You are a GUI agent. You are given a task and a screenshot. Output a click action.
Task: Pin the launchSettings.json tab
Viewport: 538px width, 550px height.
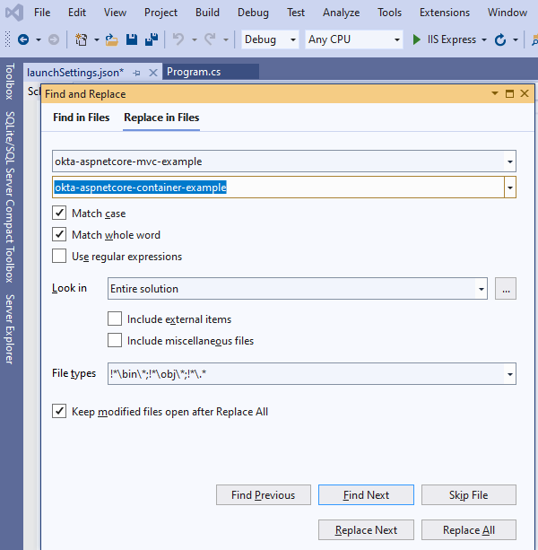[136, 72]
